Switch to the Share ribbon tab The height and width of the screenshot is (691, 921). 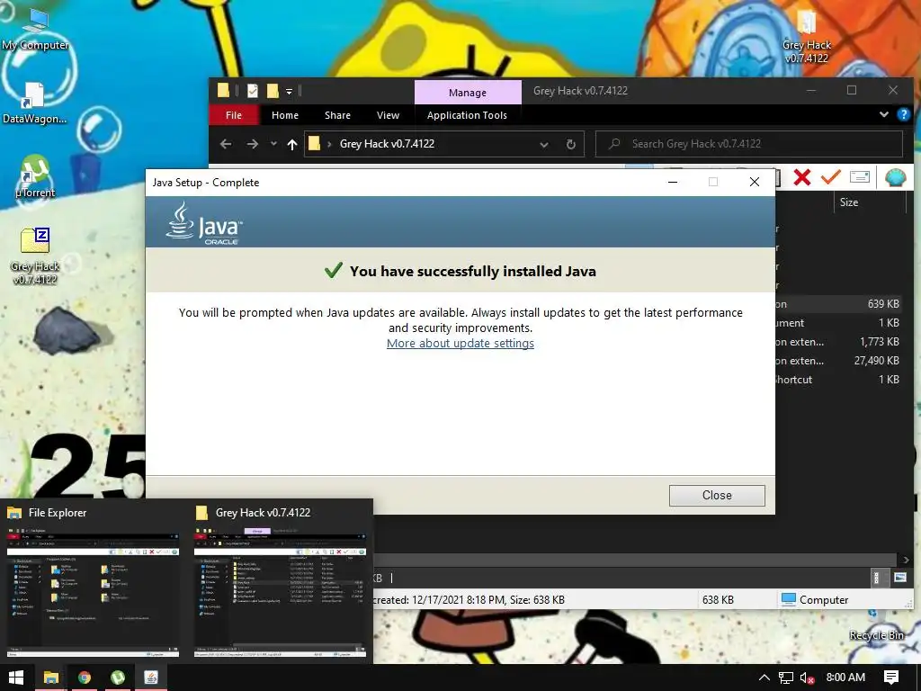point(337,115)
